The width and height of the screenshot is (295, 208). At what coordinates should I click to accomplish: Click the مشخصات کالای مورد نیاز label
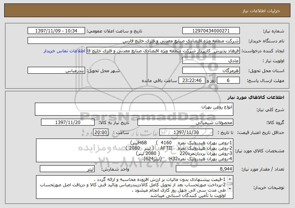[260, 151]
